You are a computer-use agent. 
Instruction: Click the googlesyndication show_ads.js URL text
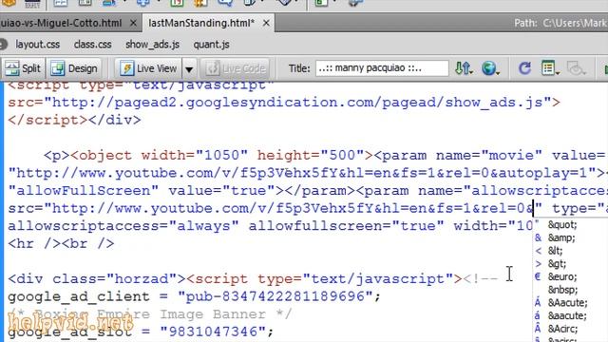[x=297, y=103]
